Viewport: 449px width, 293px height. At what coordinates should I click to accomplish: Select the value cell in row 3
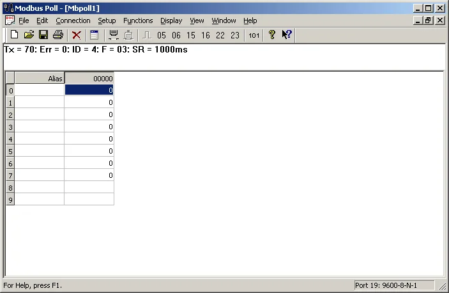pyautogui.click(x=89, y=127)
